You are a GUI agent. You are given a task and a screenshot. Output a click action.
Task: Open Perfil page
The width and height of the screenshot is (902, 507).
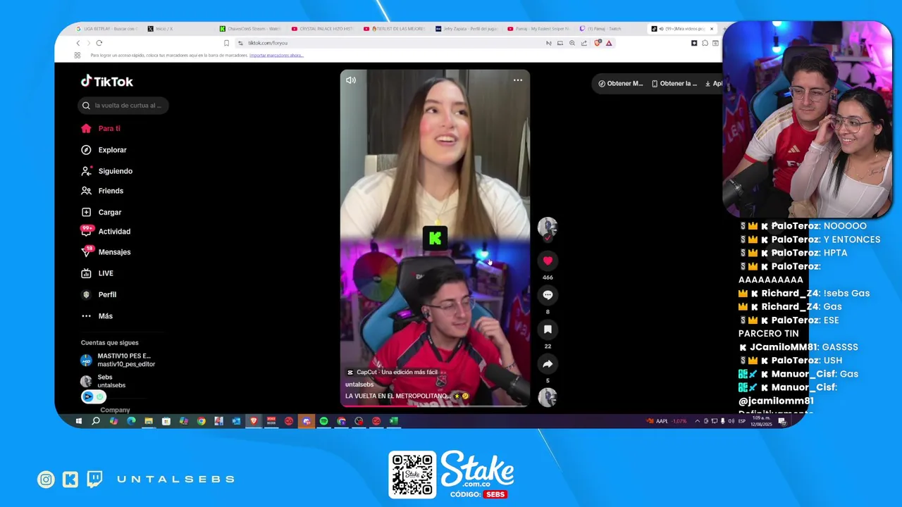pyautogui.click(x=99, y=294)
